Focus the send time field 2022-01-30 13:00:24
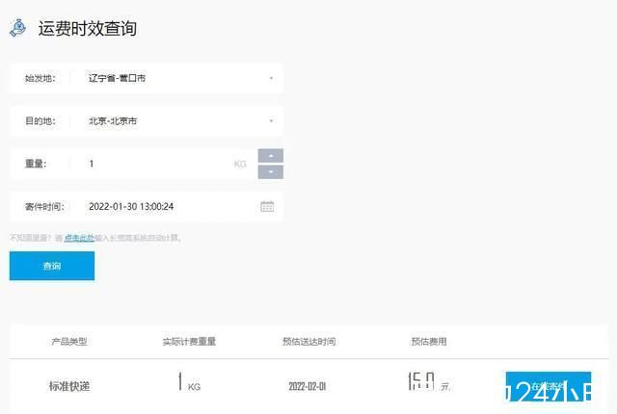Viewport: 617px width, 414px height. (147, 207)
